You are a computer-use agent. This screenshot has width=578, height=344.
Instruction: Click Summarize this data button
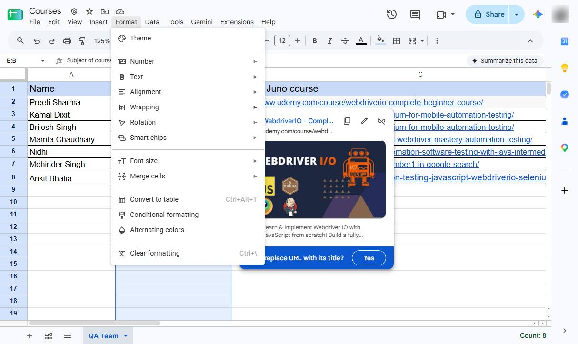tap(505, 61)
